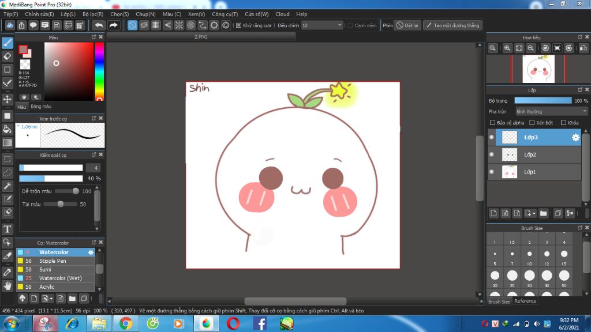Click the rainbow hue strip

[x=99, y=71]
